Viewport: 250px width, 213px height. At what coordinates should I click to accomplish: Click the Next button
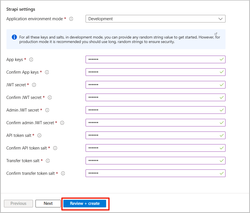[48, 203]
